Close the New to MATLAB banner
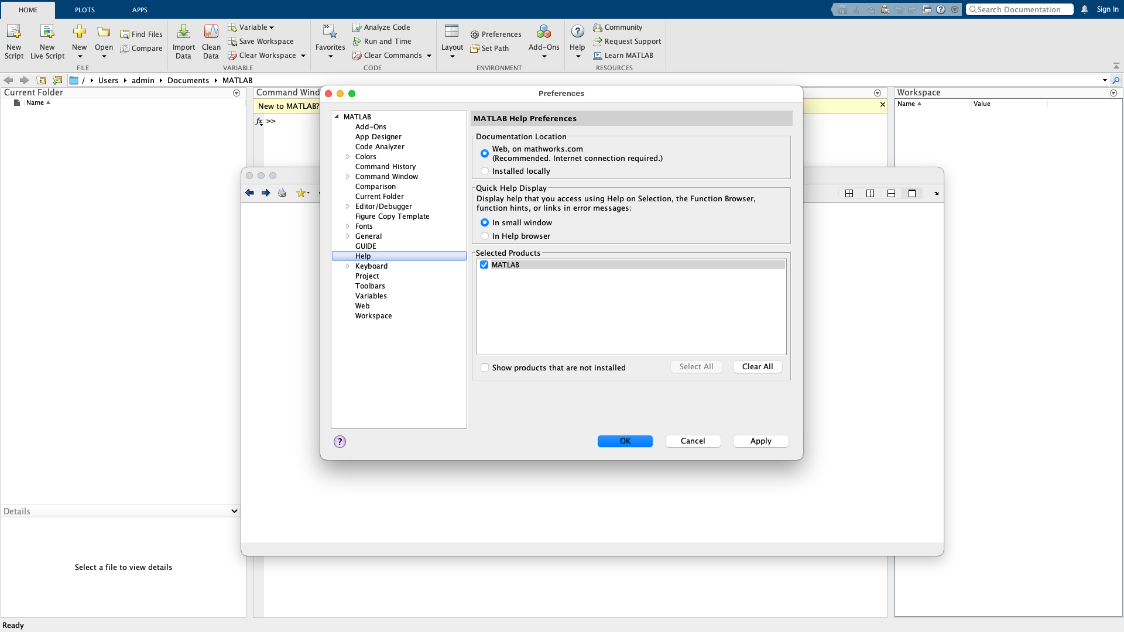The height and width of the screenshot is (632, 1124). 882,105
